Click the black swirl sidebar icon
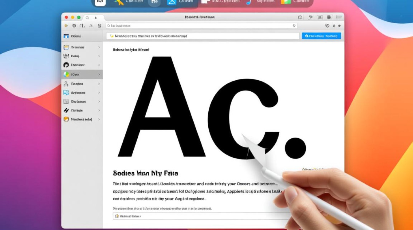 tap(66, 65)
